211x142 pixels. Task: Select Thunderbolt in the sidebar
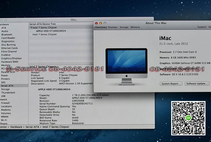click(x=8, y=93)
